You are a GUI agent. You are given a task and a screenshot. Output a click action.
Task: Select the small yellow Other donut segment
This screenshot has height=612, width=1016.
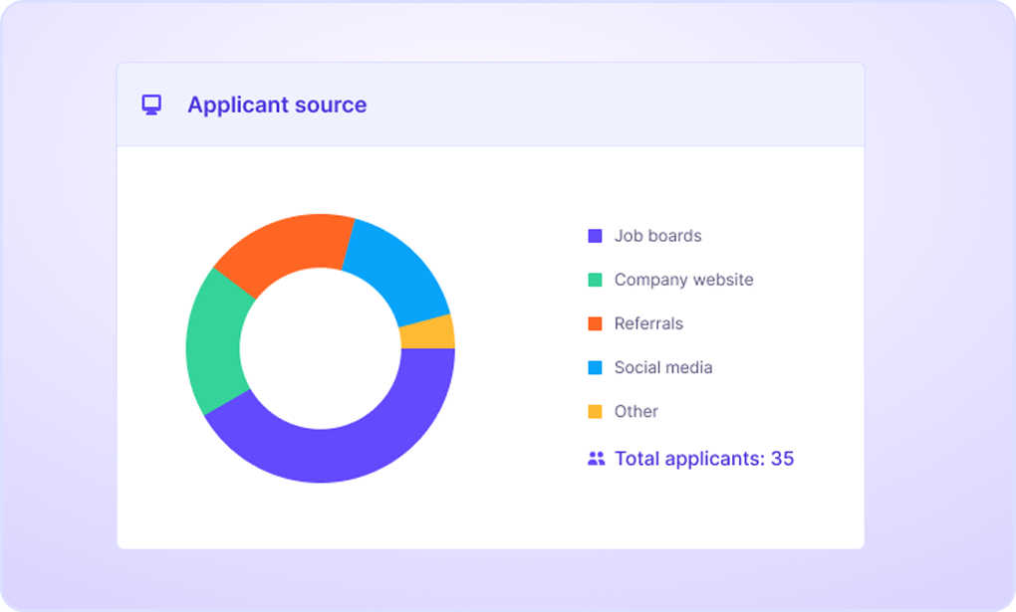(428, 332)
